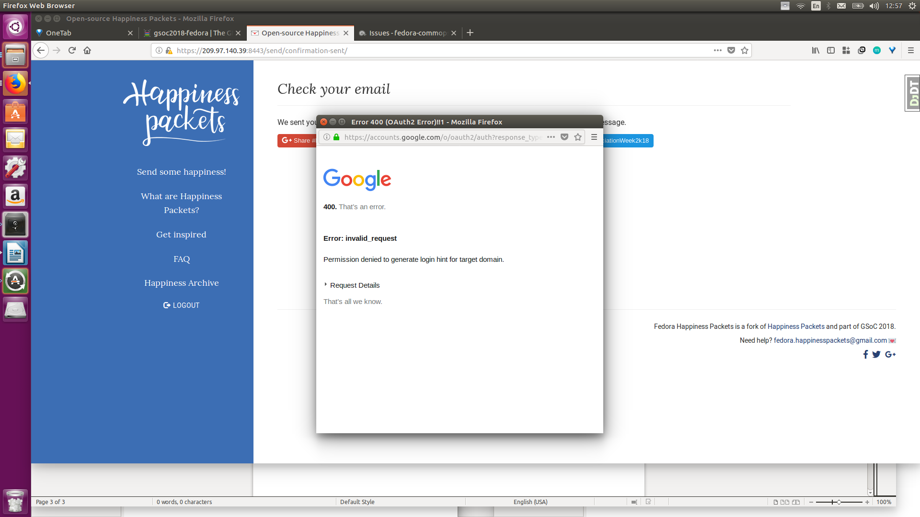
Task: Open System Settings from the dock
Action: (15, 168)
